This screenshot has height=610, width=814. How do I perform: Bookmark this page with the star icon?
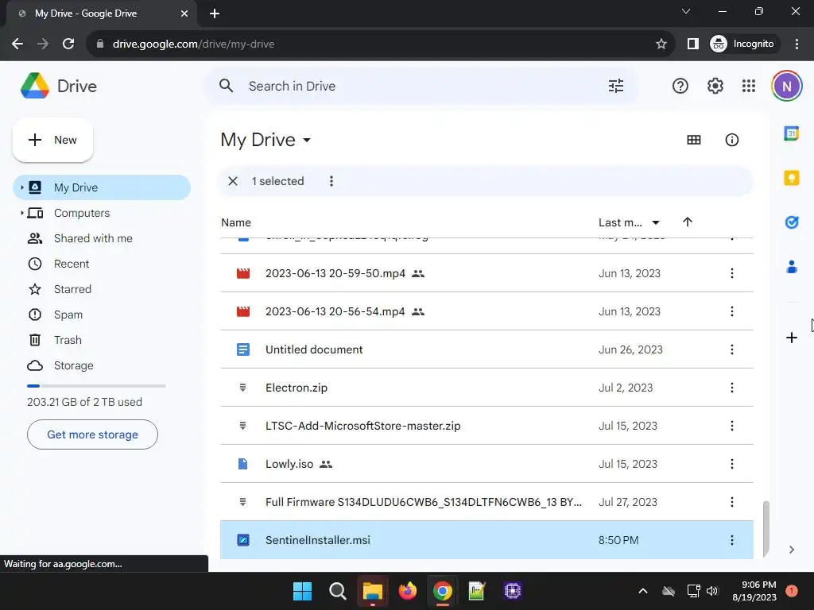(x=661, y=44)
